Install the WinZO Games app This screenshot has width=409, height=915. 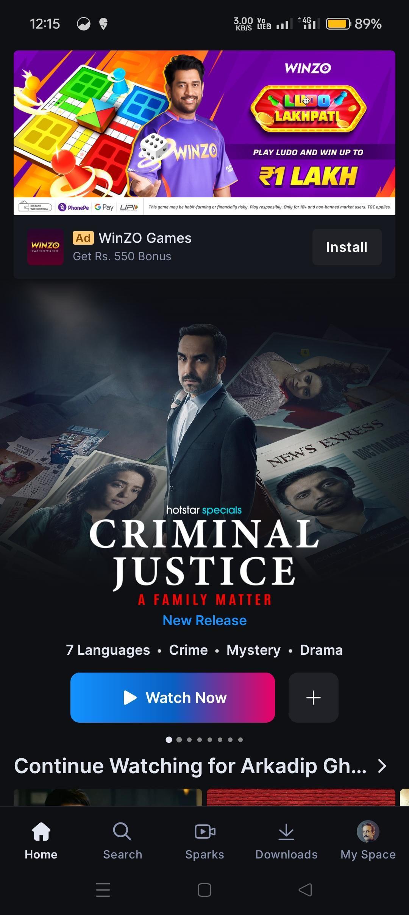click(x=347, y=247)
